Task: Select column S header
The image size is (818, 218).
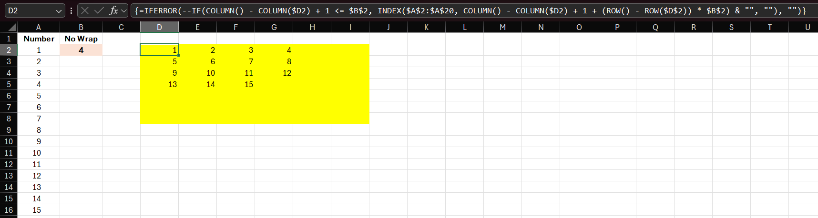Action: (731, 27)
